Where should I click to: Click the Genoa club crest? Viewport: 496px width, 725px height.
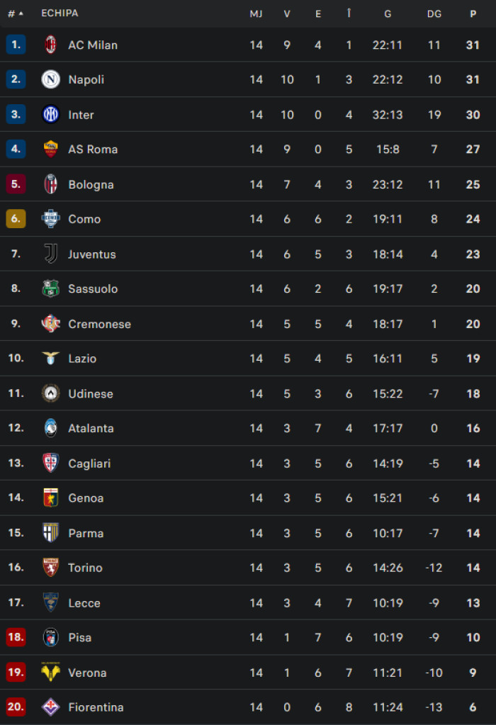point(50,498)
